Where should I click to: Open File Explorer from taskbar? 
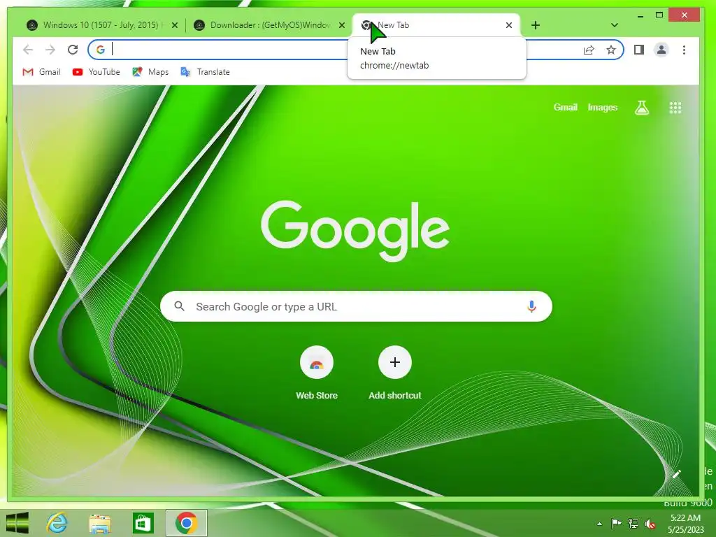coord(99,523)
